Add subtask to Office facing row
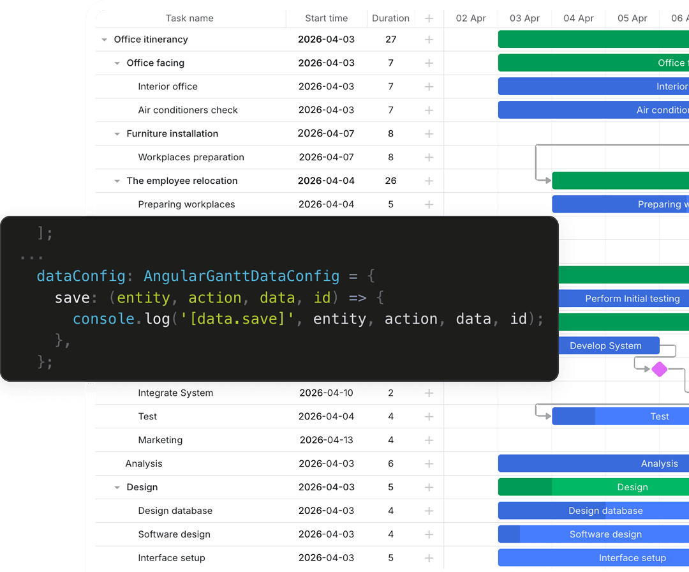The width and height of the screenshot is (689, 572). click(x=429, y=63)
